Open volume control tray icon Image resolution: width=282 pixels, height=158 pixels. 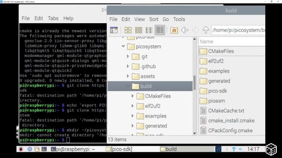tap(240, 149)
